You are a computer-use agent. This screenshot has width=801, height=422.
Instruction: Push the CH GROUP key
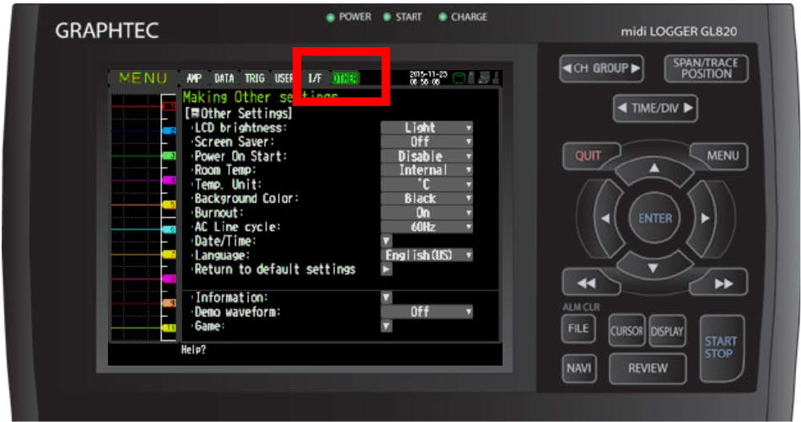coord(601,68)
